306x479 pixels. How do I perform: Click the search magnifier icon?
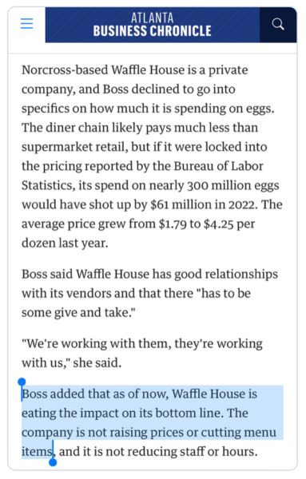coord(278,24)
